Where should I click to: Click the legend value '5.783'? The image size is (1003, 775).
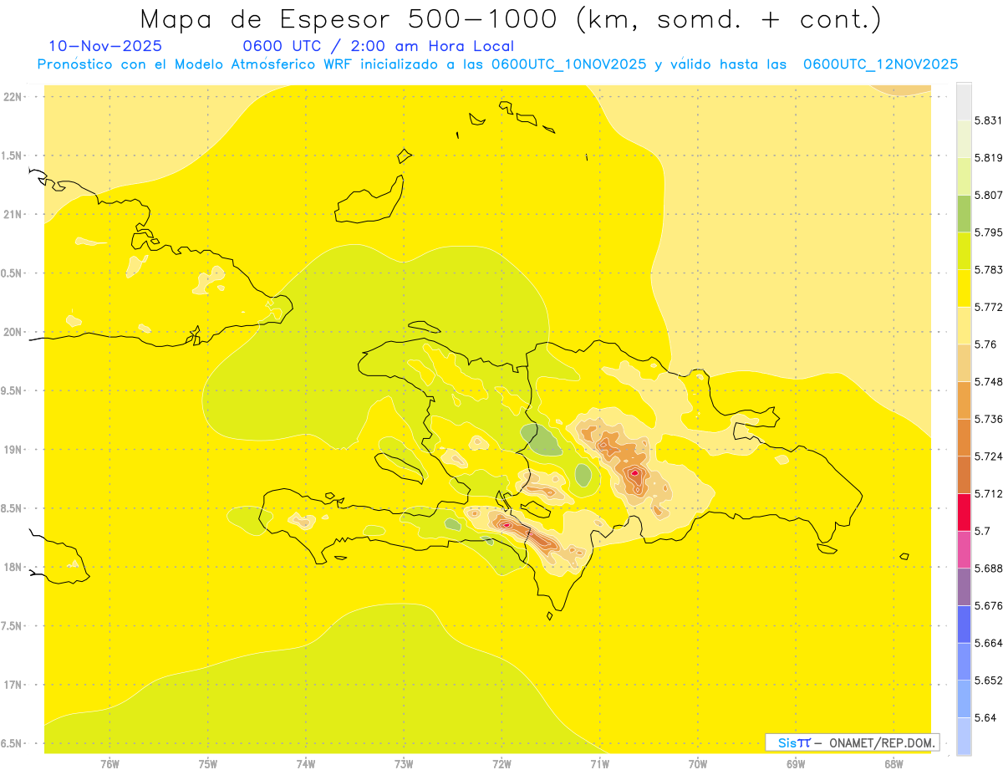987,270
